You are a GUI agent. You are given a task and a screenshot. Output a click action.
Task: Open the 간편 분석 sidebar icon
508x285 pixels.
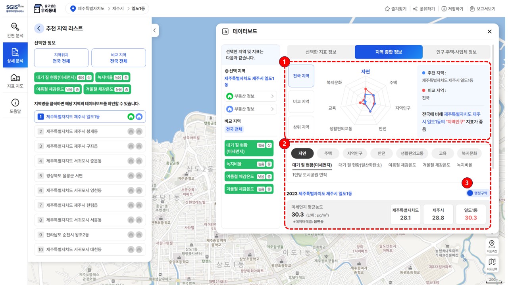tap(15, 30)
